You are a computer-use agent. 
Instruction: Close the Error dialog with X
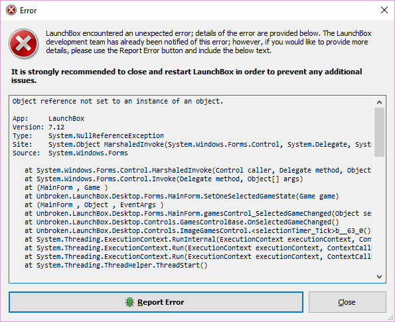coord(384,10)
